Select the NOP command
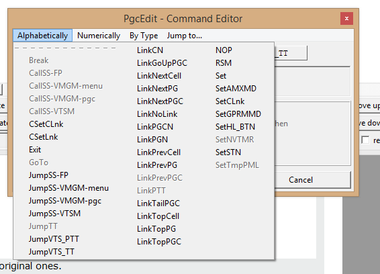The width and height of the screenshot is (380, 274). (224, 50)
